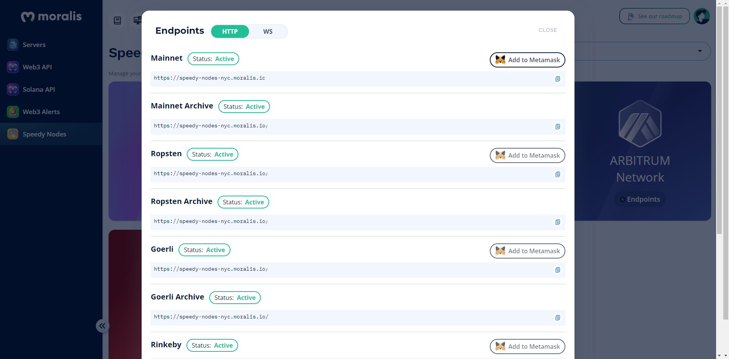Image resolution: width=729 pixels, height=359 pixels.
Task: Click the Ropsten Status Active badge
Action: click(x=213, y=154)
